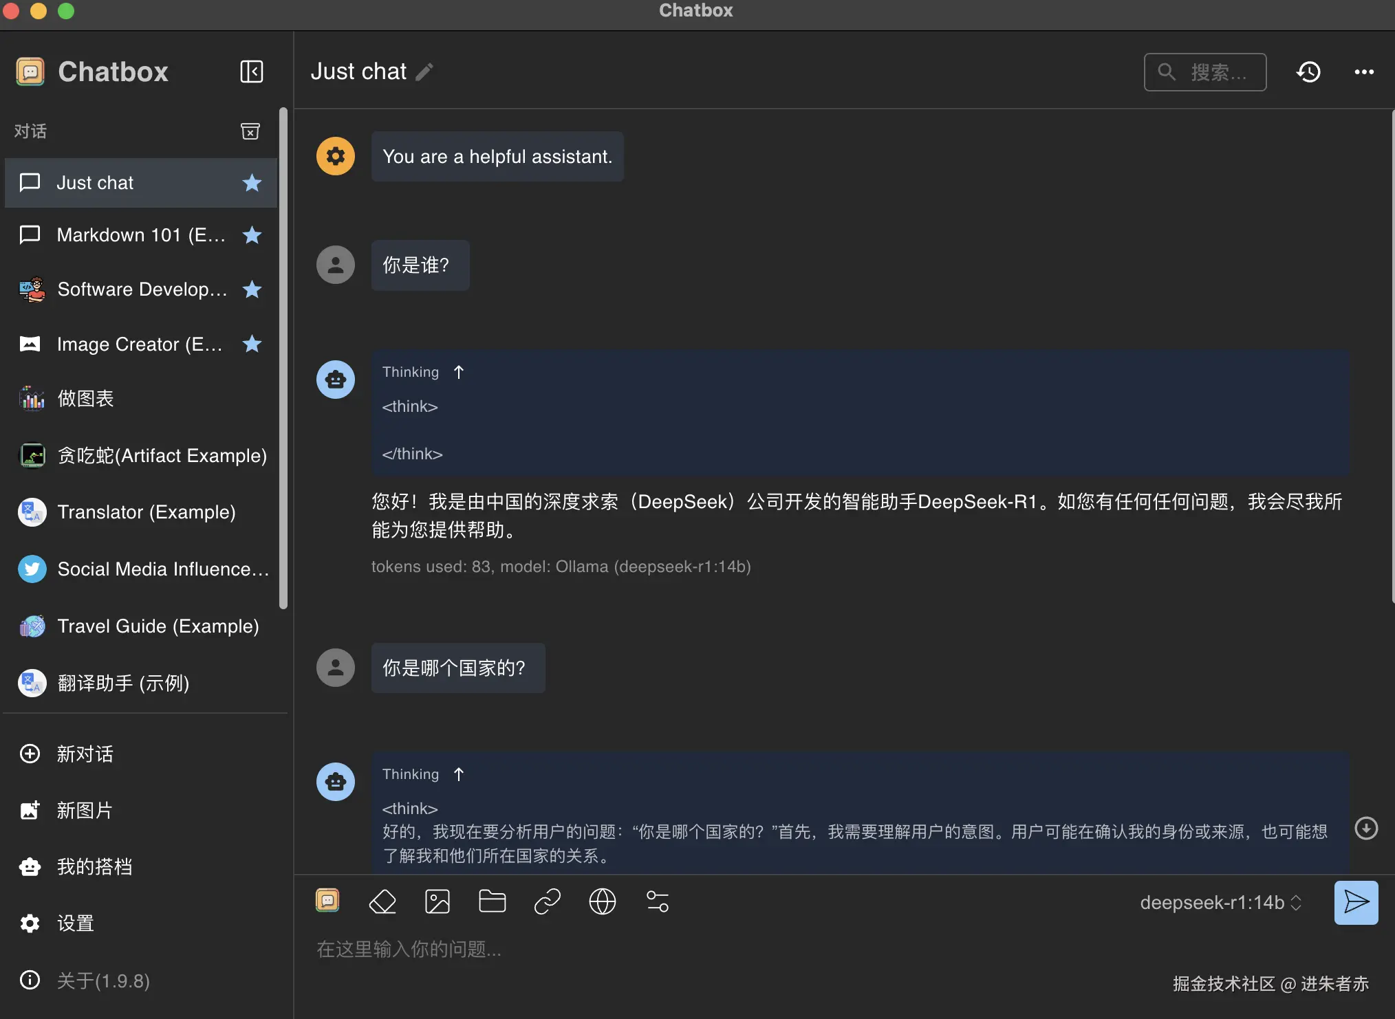The height and width of the screenshot is (1019, 1395).
Task: Click the globe web browsing icon
Action: pos(603,901)
